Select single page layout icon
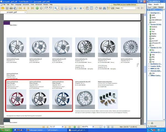166x132 pixels. pos(100,127)
